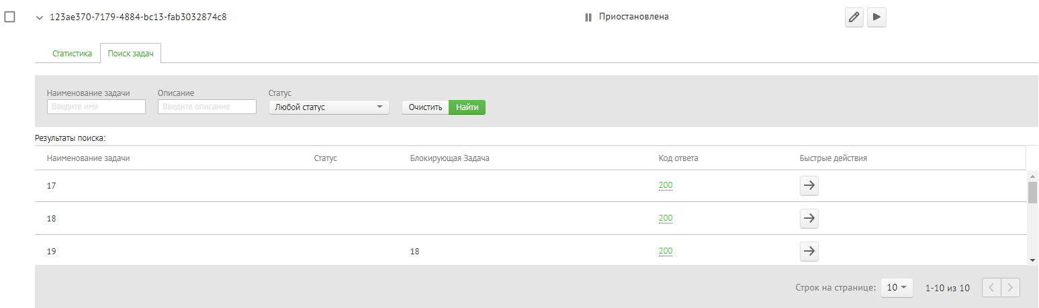Image resolution: width=1039 pixels, height=308 pixels.
Task: Open task 17 with arrow button
Action: (x=809, y=186)
